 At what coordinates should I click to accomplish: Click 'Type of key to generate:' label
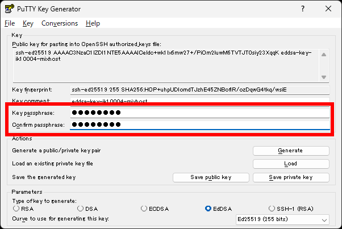(x=44, y=201)
